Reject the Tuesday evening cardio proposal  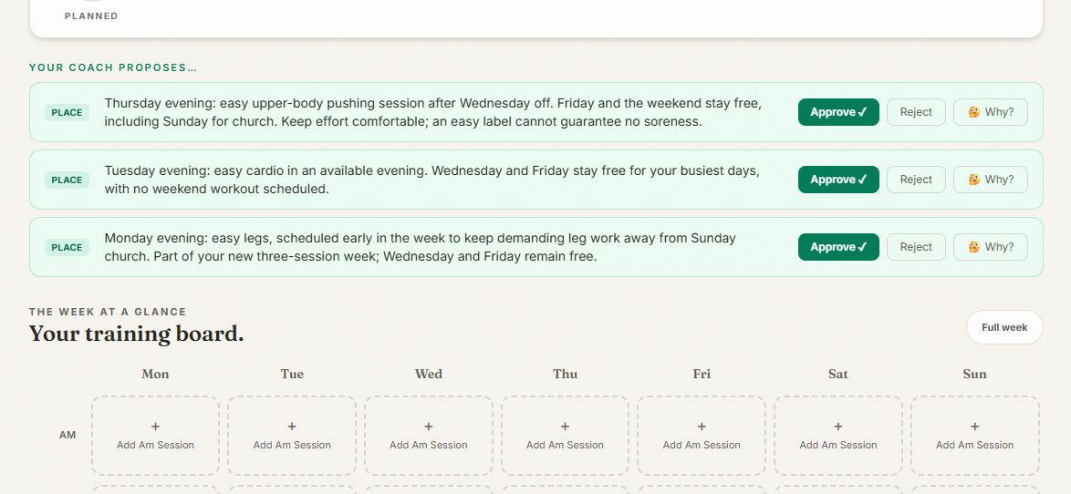(x=916, y=180)
